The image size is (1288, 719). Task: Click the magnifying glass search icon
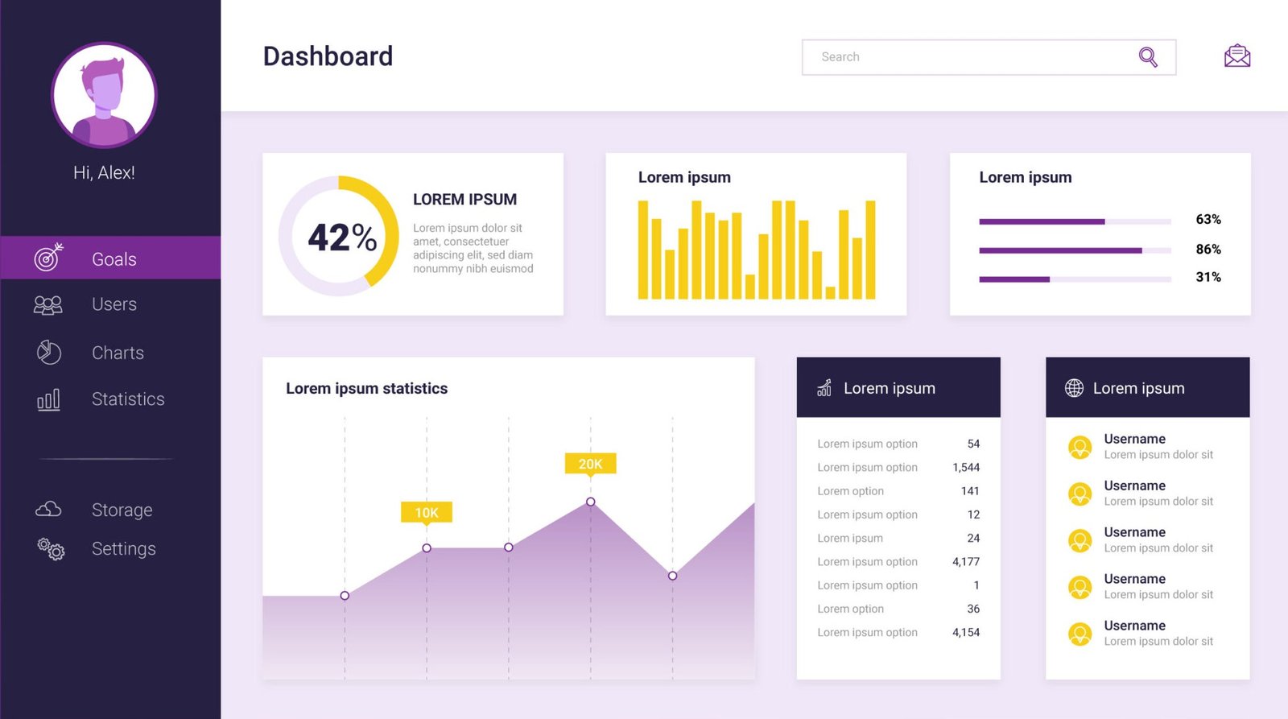(1148, 57)
